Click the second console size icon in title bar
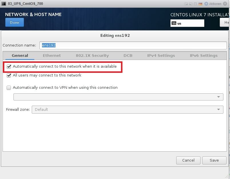Screen dimensions: 230x179 click(191, 4)
